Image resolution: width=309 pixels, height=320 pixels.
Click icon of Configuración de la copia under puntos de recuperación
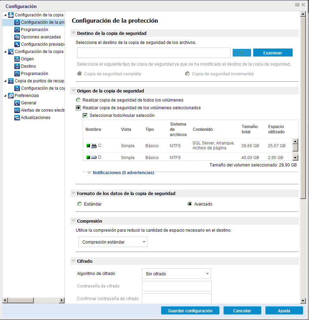[17, 88]
